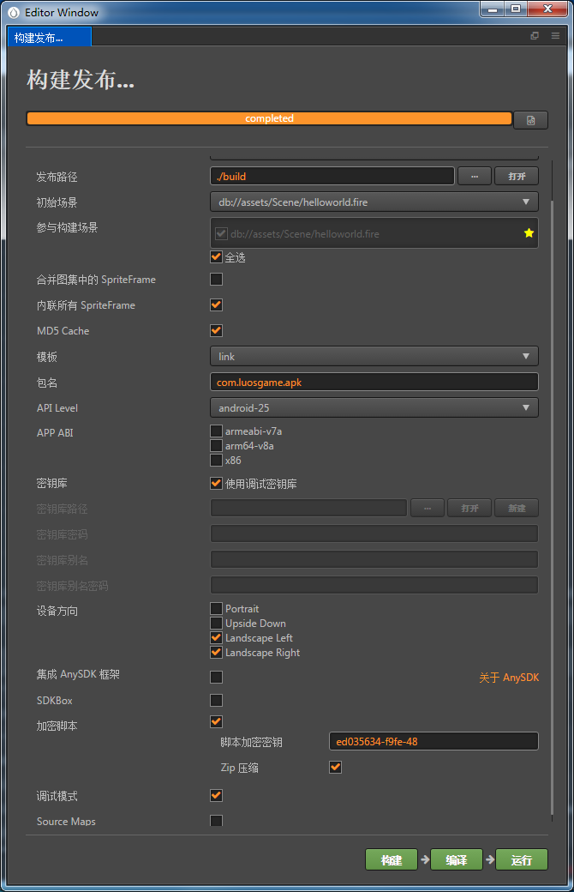Switch to the 构建发布... tab
Screen dimensions: 574x892
coord(50,38)
